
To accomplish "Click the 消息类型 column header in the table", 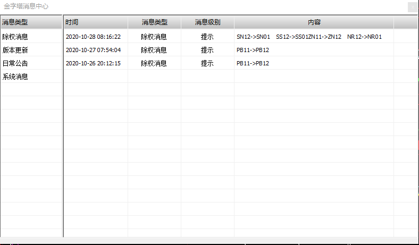I will tap(154, 22).
